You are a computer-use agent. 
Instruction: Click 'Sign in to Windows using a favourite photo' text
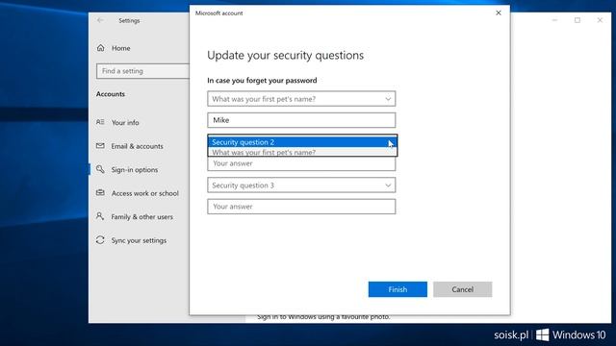point(323,317)
